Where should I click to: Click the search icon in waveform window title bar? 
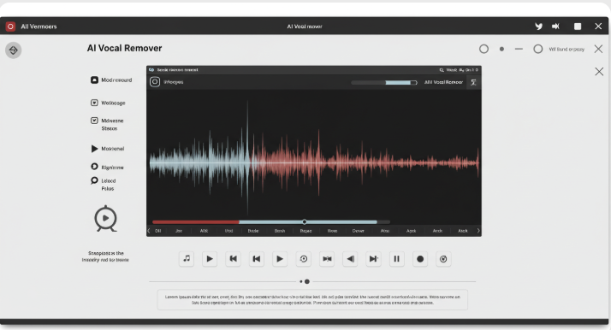[x=442, y=70]
